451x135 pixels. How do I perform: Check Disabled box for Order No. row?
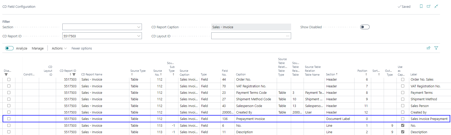click(9, 80)
